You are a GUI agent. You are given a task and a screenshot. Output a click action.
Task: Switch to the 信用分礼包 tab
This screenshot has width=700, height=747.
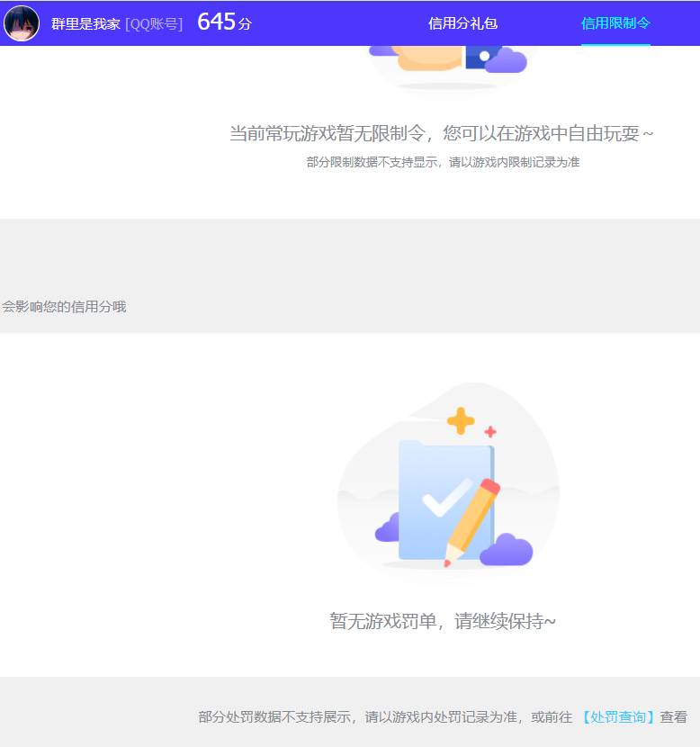pyautogui.click(x=462, y=23)
